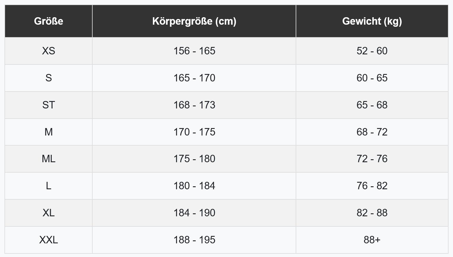
Task: Click the 88+ weight cell
Action: click(x=372, y=240)
